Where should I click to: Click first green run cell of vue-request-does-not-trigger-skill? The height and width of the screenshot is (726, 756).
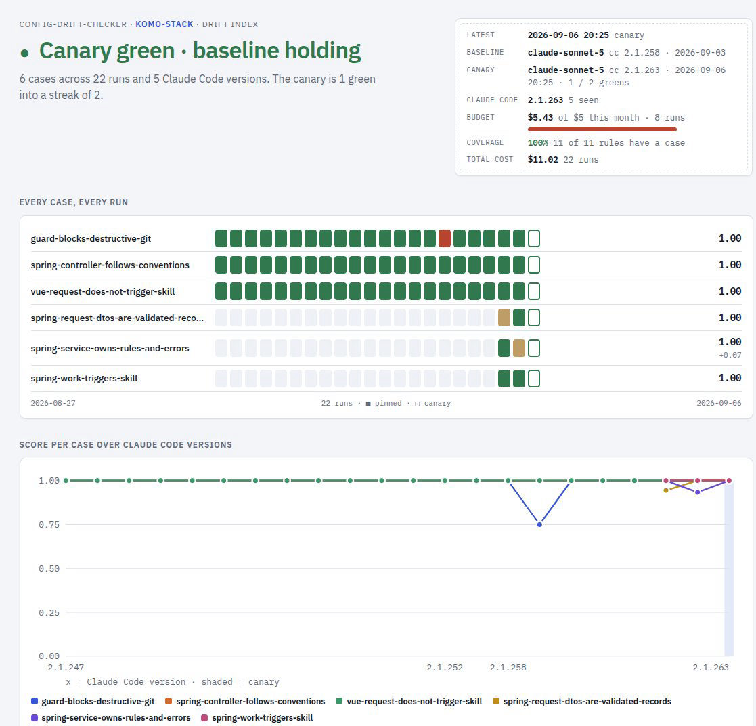pyautogui.click(x=221, y=291)
